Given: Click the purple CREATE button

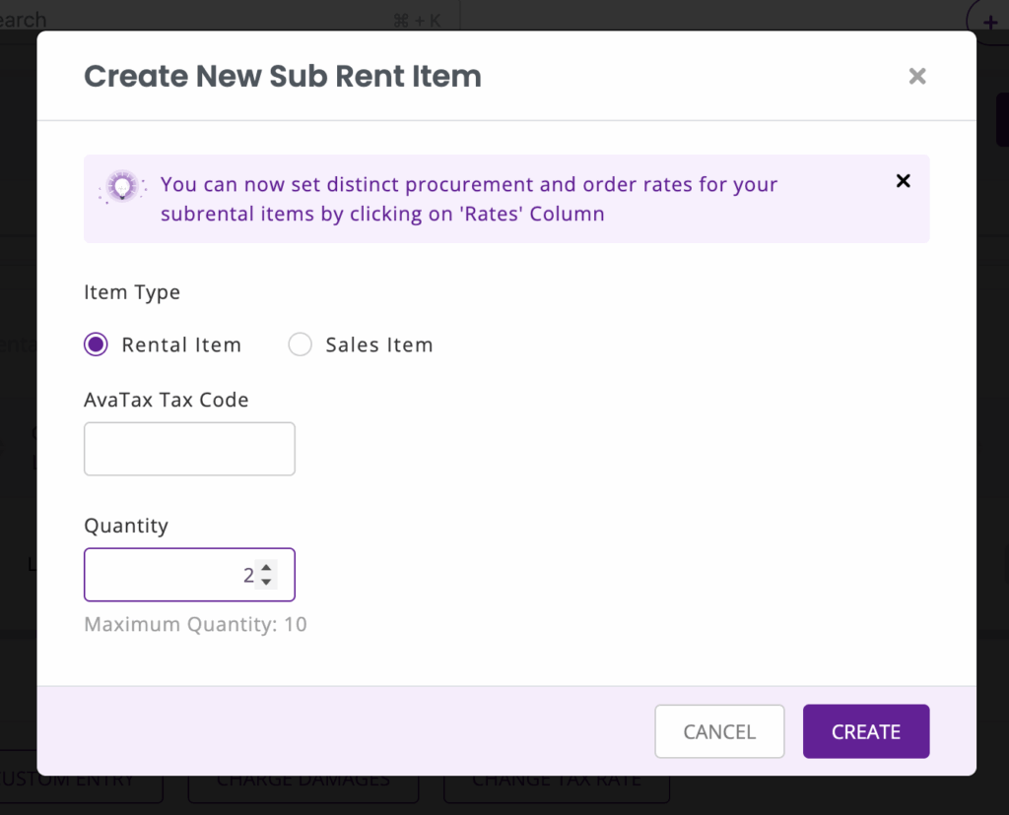Looking at the screenshot, I should 865,731.
